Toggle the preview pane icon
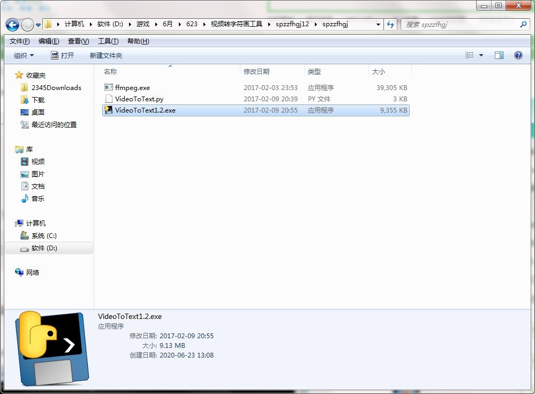The height and width of the screenshot is (394, 535). (499, 55)
